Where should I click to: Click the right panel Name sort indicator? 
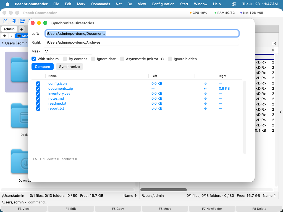point(269,196)
